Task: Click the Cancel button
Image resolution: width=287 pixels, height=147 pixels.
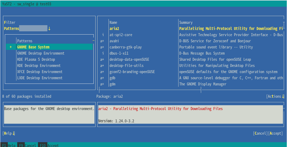Action: [x=260, y=133]
